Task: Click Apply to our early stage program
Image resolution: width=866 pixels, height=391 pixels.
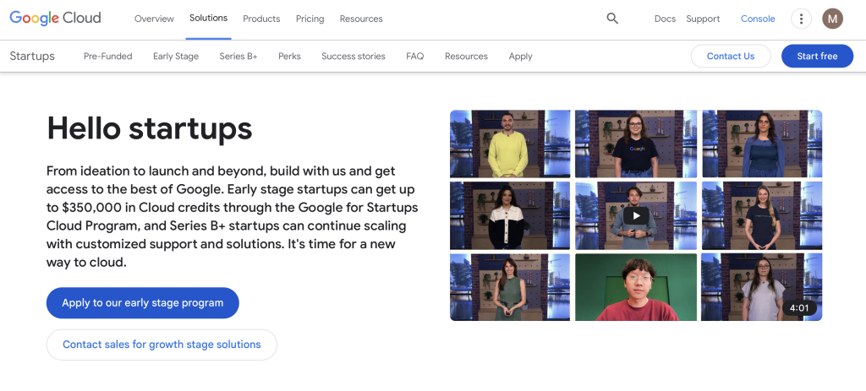Action: 142,303
